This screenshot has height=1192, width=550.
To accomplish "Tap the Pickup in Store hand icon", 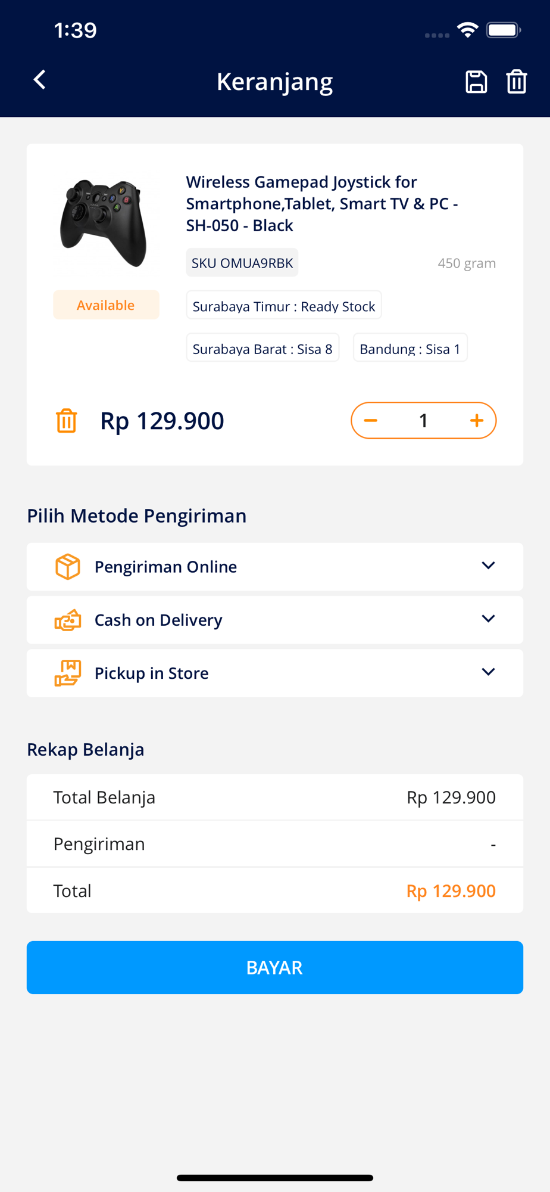I will click(x=68, y=673).
